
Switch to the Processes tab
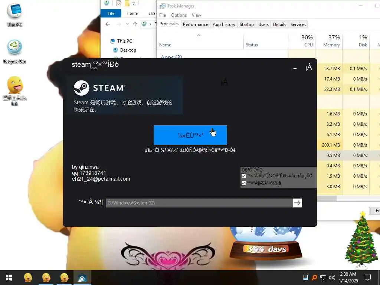(x=169, y=24)
